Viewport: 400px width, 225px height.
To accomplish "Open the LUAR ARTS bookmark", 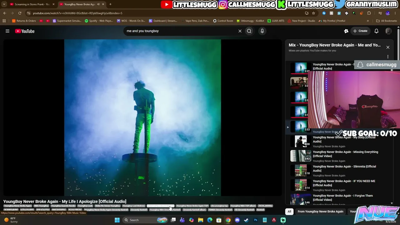I will 276,21.
